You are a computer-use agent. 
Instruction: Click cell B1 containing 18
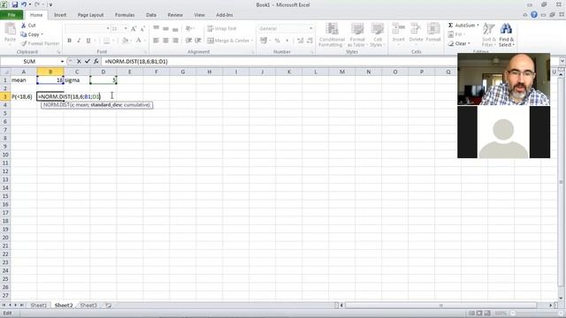(50, 80)
